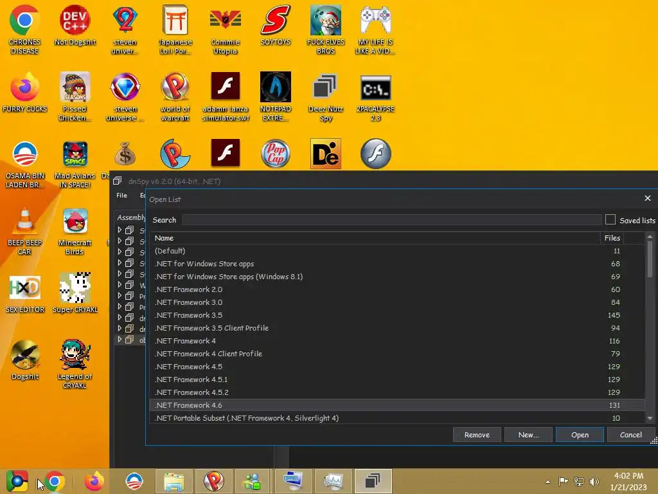Open Action Center flag tray icon
The image size is (658, 494).
(x=563, y=482)
